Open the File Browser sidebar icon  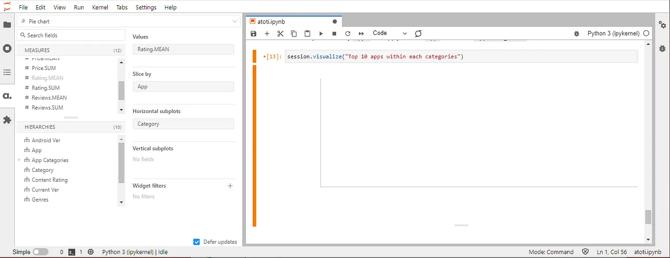[x=7, y=24]
